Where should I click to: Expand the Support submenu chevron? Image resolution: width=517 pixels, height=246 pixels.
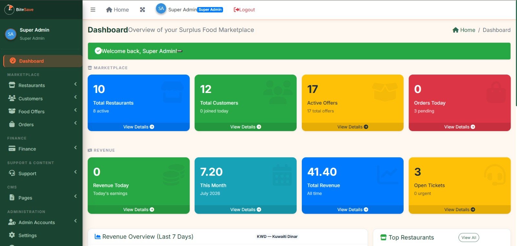75,172
